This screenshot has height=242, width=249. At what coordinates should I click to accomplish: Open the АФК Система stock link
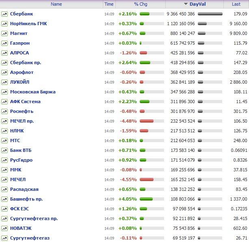click(25, 102)
